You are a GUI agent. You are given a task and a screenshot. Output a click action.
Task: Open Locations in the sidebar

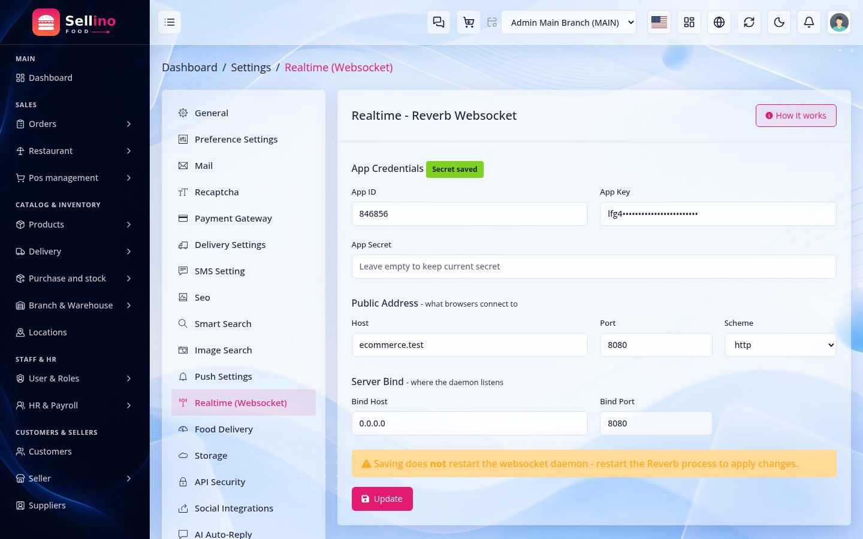coord(74,332)
